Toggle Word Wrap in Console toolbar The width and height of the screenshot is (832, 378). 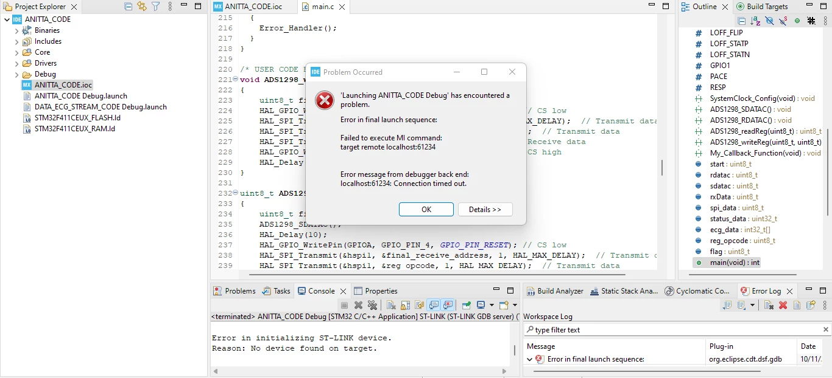coord(419,305)
